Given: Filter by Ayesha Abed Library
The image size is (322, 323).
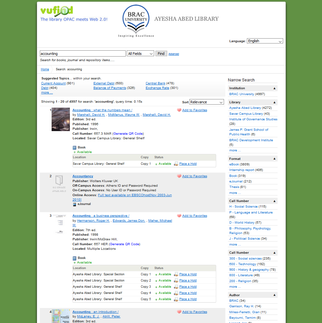Looking at the screenshot, I should (x=245, y=108).
